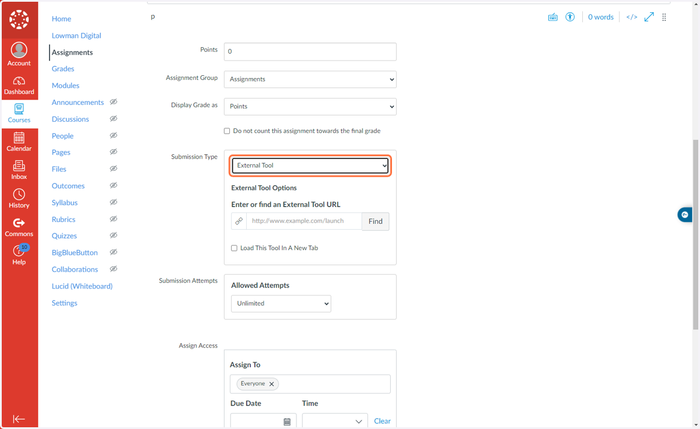Open Discussions in course navigation
The width and height of the screenshot is (700, 429).
coord(70,119)
